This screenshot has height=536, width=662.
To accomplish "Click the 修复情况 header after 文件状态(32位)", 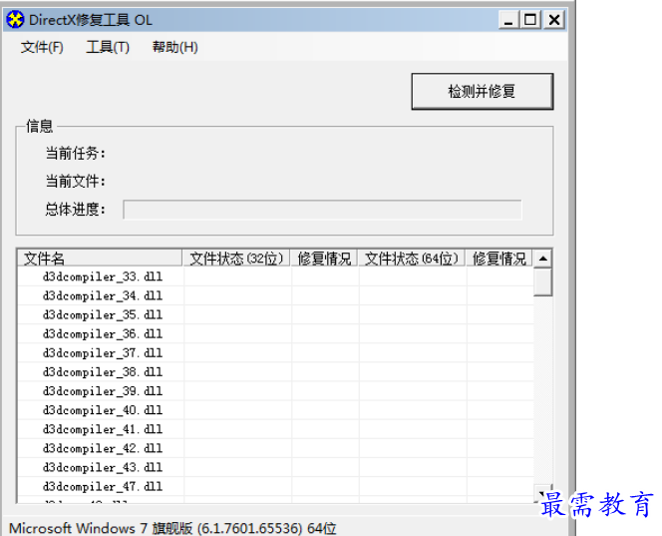I will (x=324, y=258).
